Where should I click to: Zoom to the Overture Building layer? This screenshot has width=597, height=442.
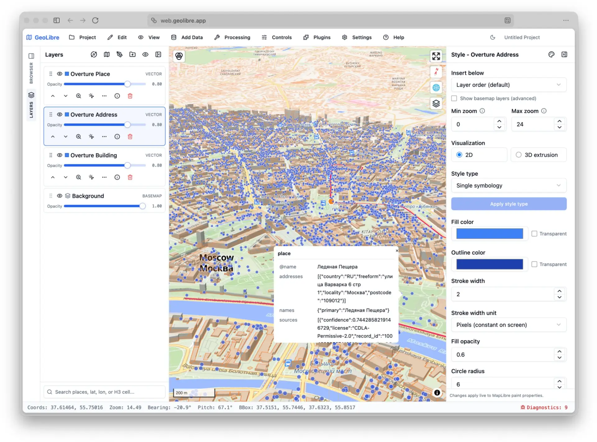click(78, 177)
